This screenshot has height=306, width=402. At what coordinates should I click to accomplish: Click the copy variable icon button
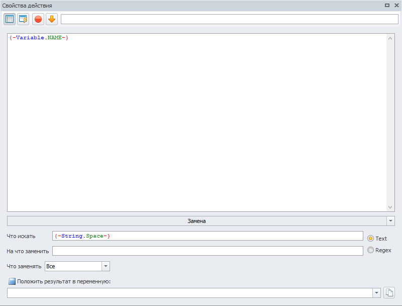click(x=389, y=292)
